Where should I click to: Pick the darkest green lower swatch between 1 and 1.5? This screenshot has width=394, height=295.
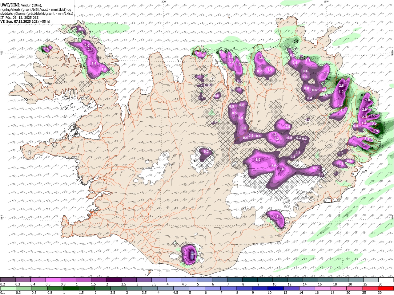tap(71, 288)
